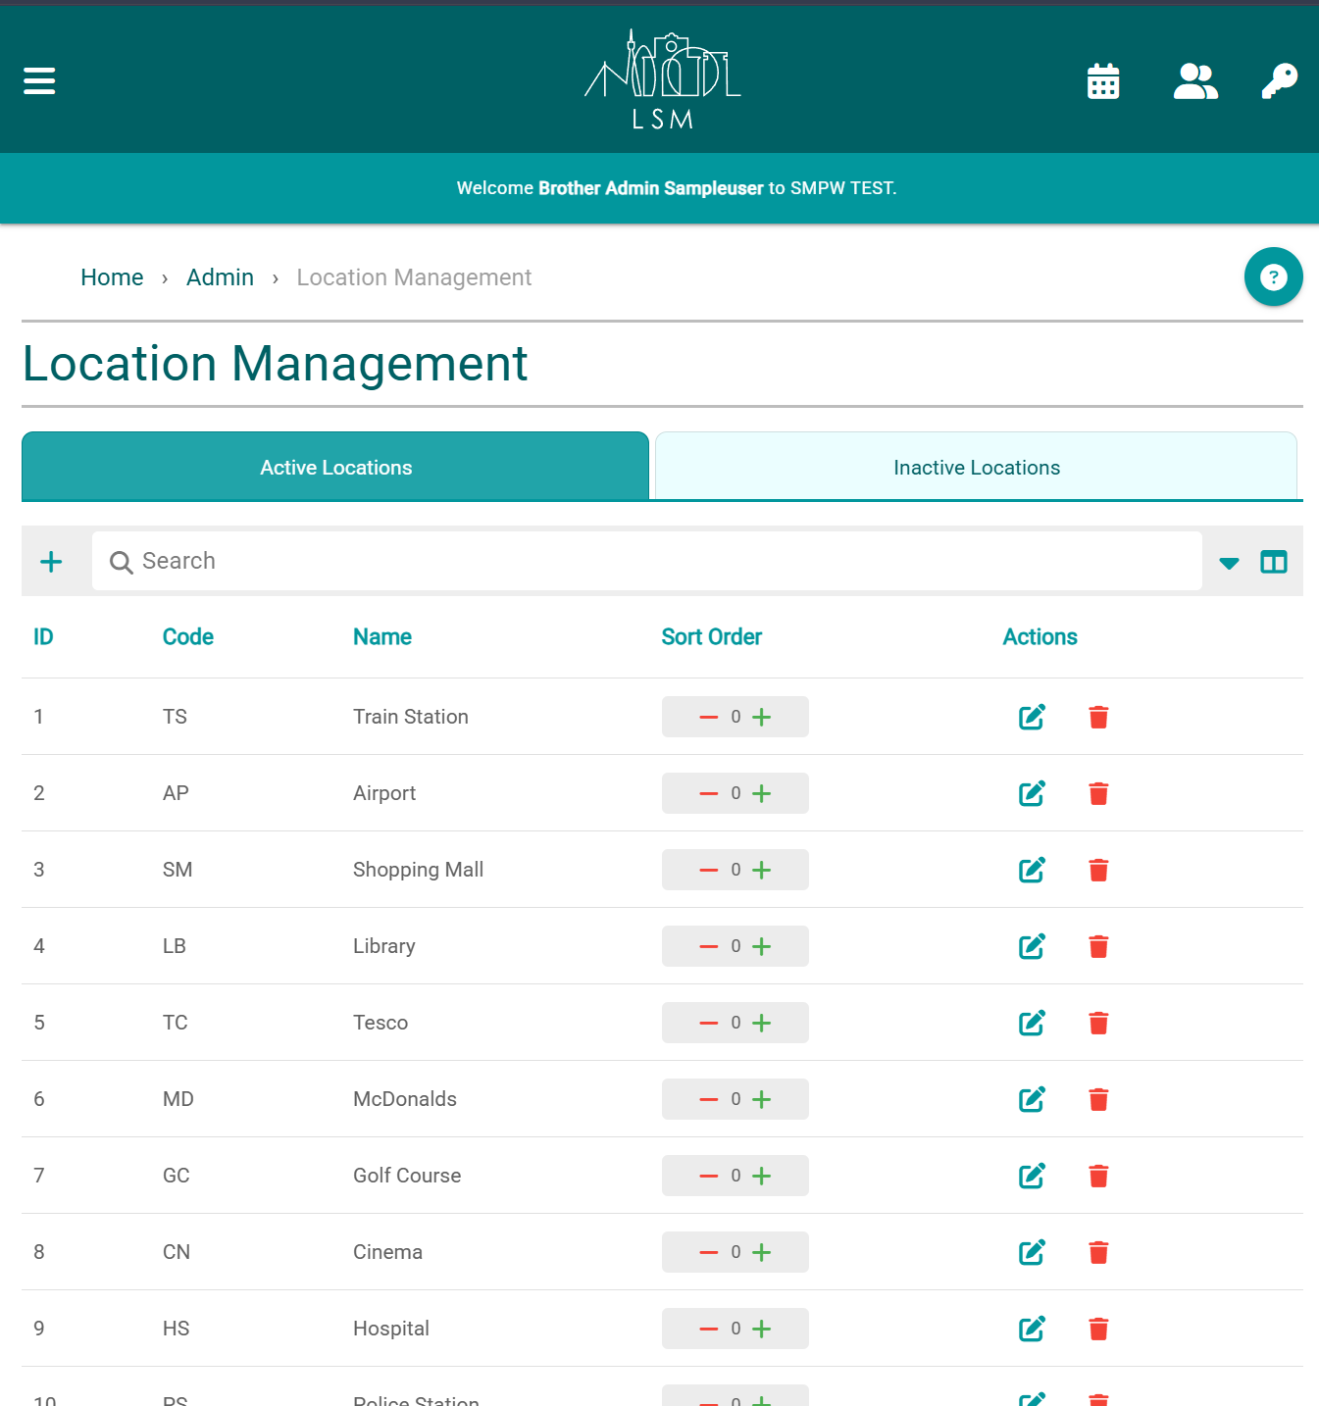Click the 'HS' code cell

pos(177,1329)
